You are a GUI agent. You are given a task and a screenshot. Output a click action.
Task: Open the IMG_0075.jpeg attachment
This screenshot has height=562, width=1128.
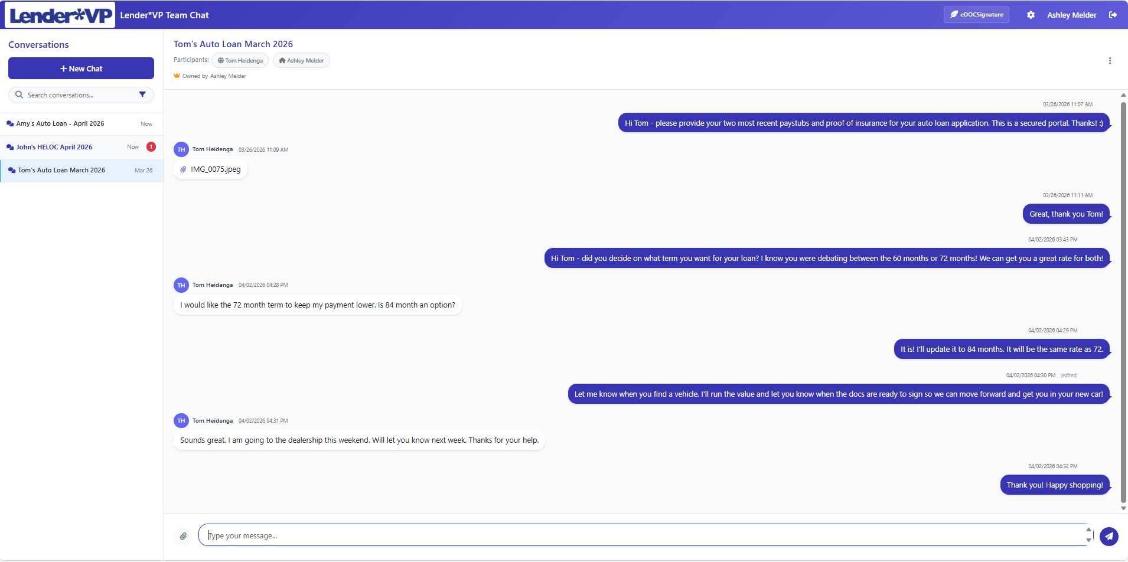click(215, 169)
